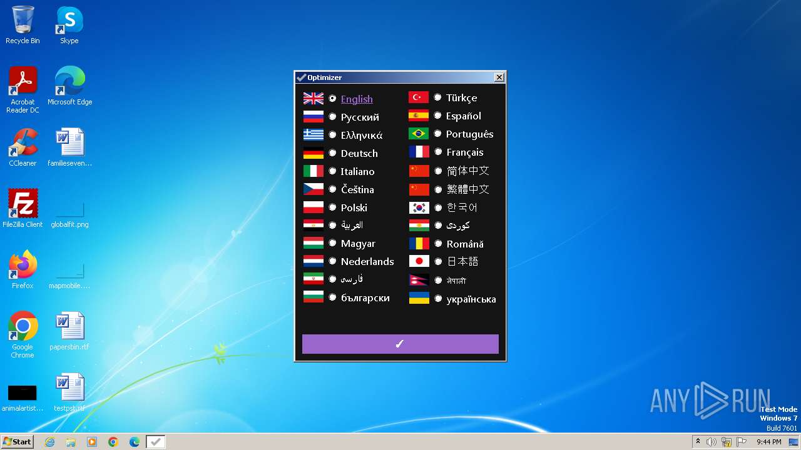Click the South Korean flag icon
Viewport: 801px width, 450px height.
(x=419, y=207)
